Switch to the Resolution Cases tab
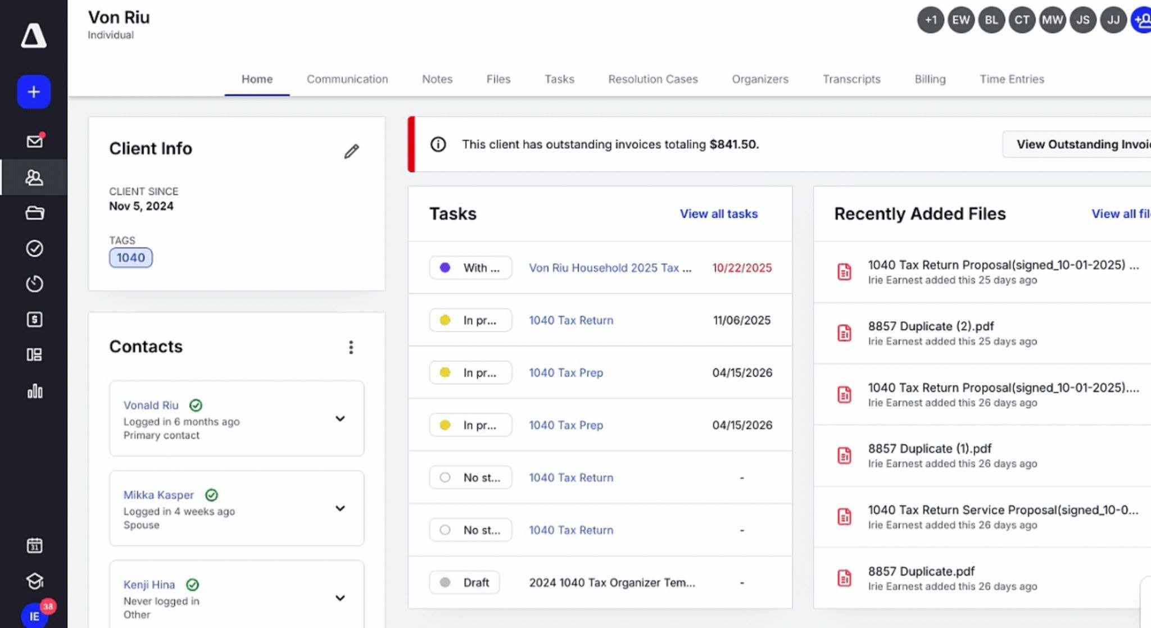The height and width of the screenshot is (628, 1151). [653, 79]
